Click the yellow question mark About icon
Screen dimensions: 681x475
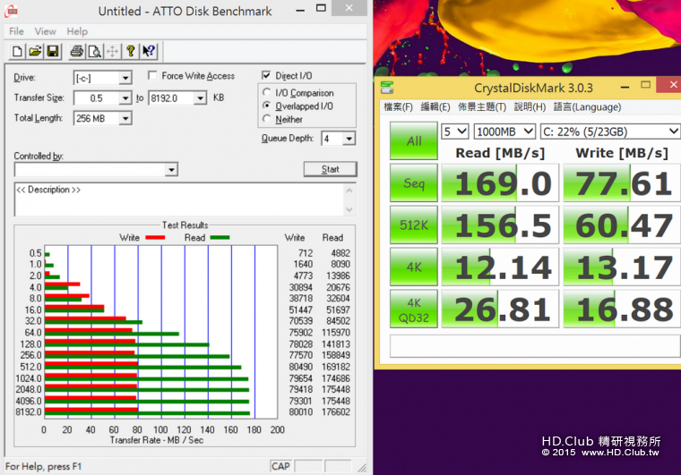131,51
